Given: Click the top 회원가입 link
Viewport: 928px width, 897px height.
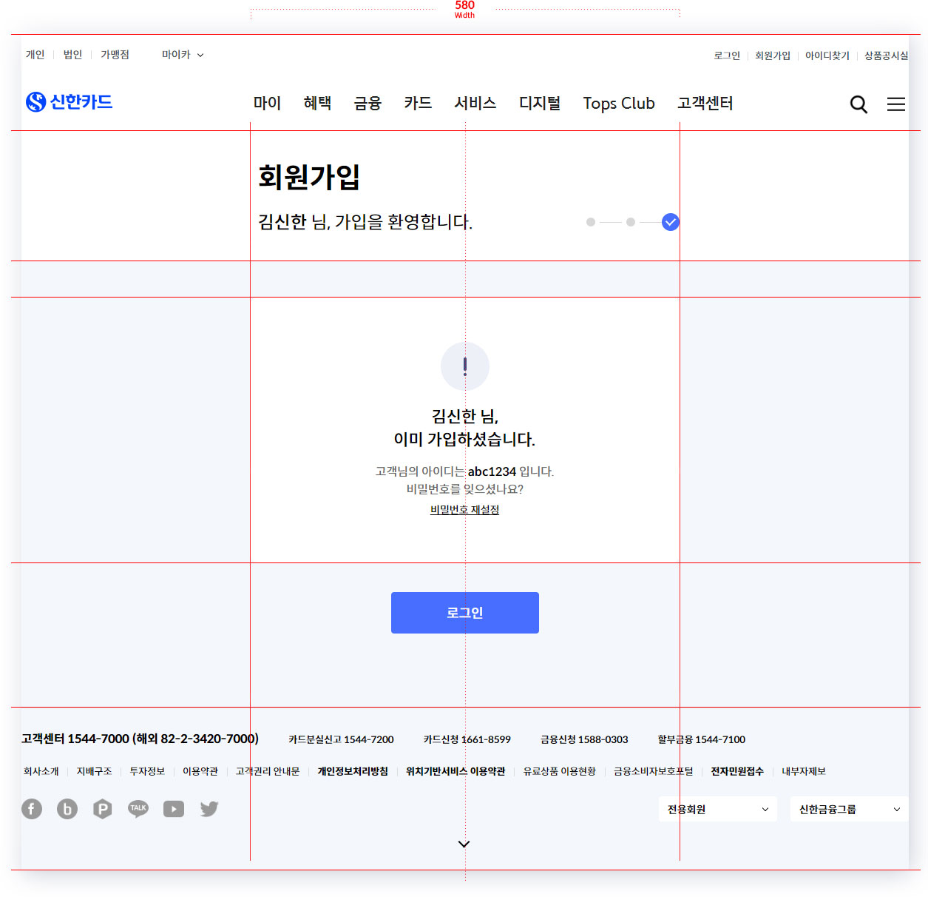Looking at the screenshot, I should tap(773, 56).
